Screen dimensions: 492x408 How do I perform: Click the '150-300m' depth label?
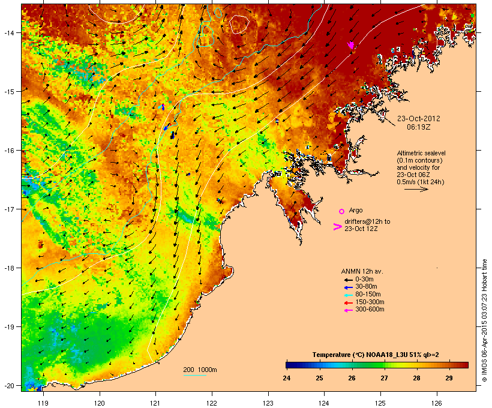(370, 302)
